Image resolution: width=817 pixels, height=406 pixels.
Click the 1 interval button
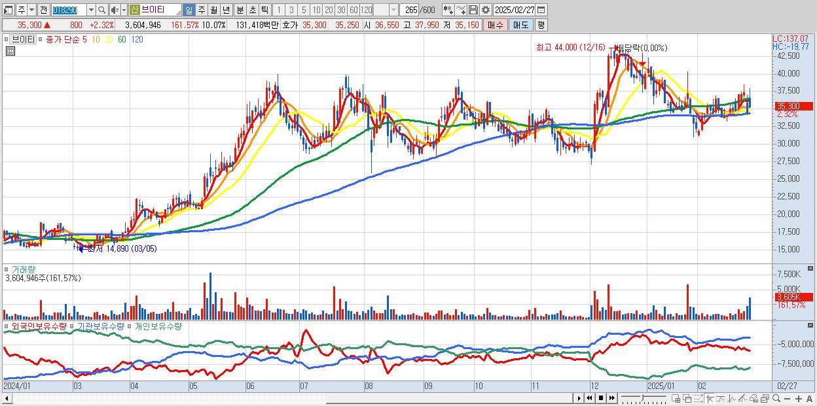(278, 10)
